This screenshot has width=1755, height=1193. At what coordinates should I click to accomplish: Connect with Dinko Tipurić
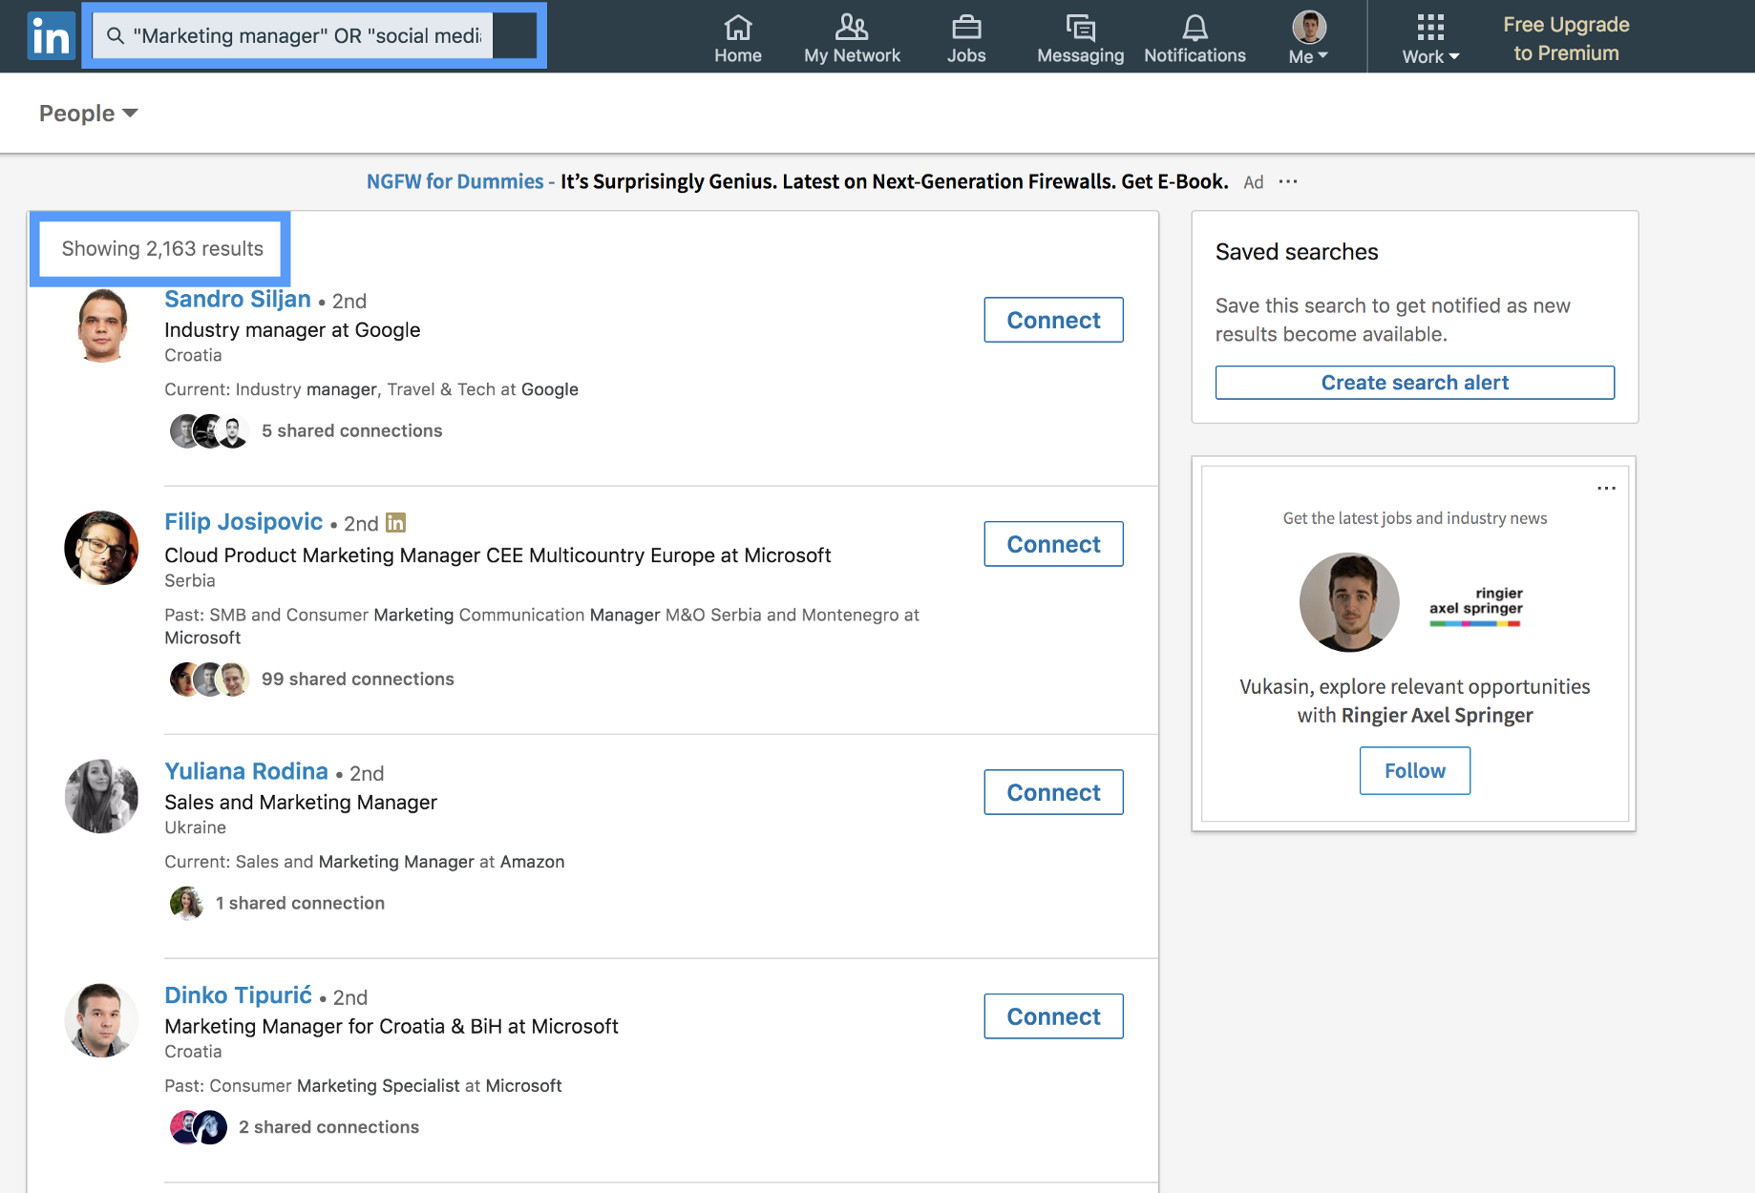[1053, 1016]
